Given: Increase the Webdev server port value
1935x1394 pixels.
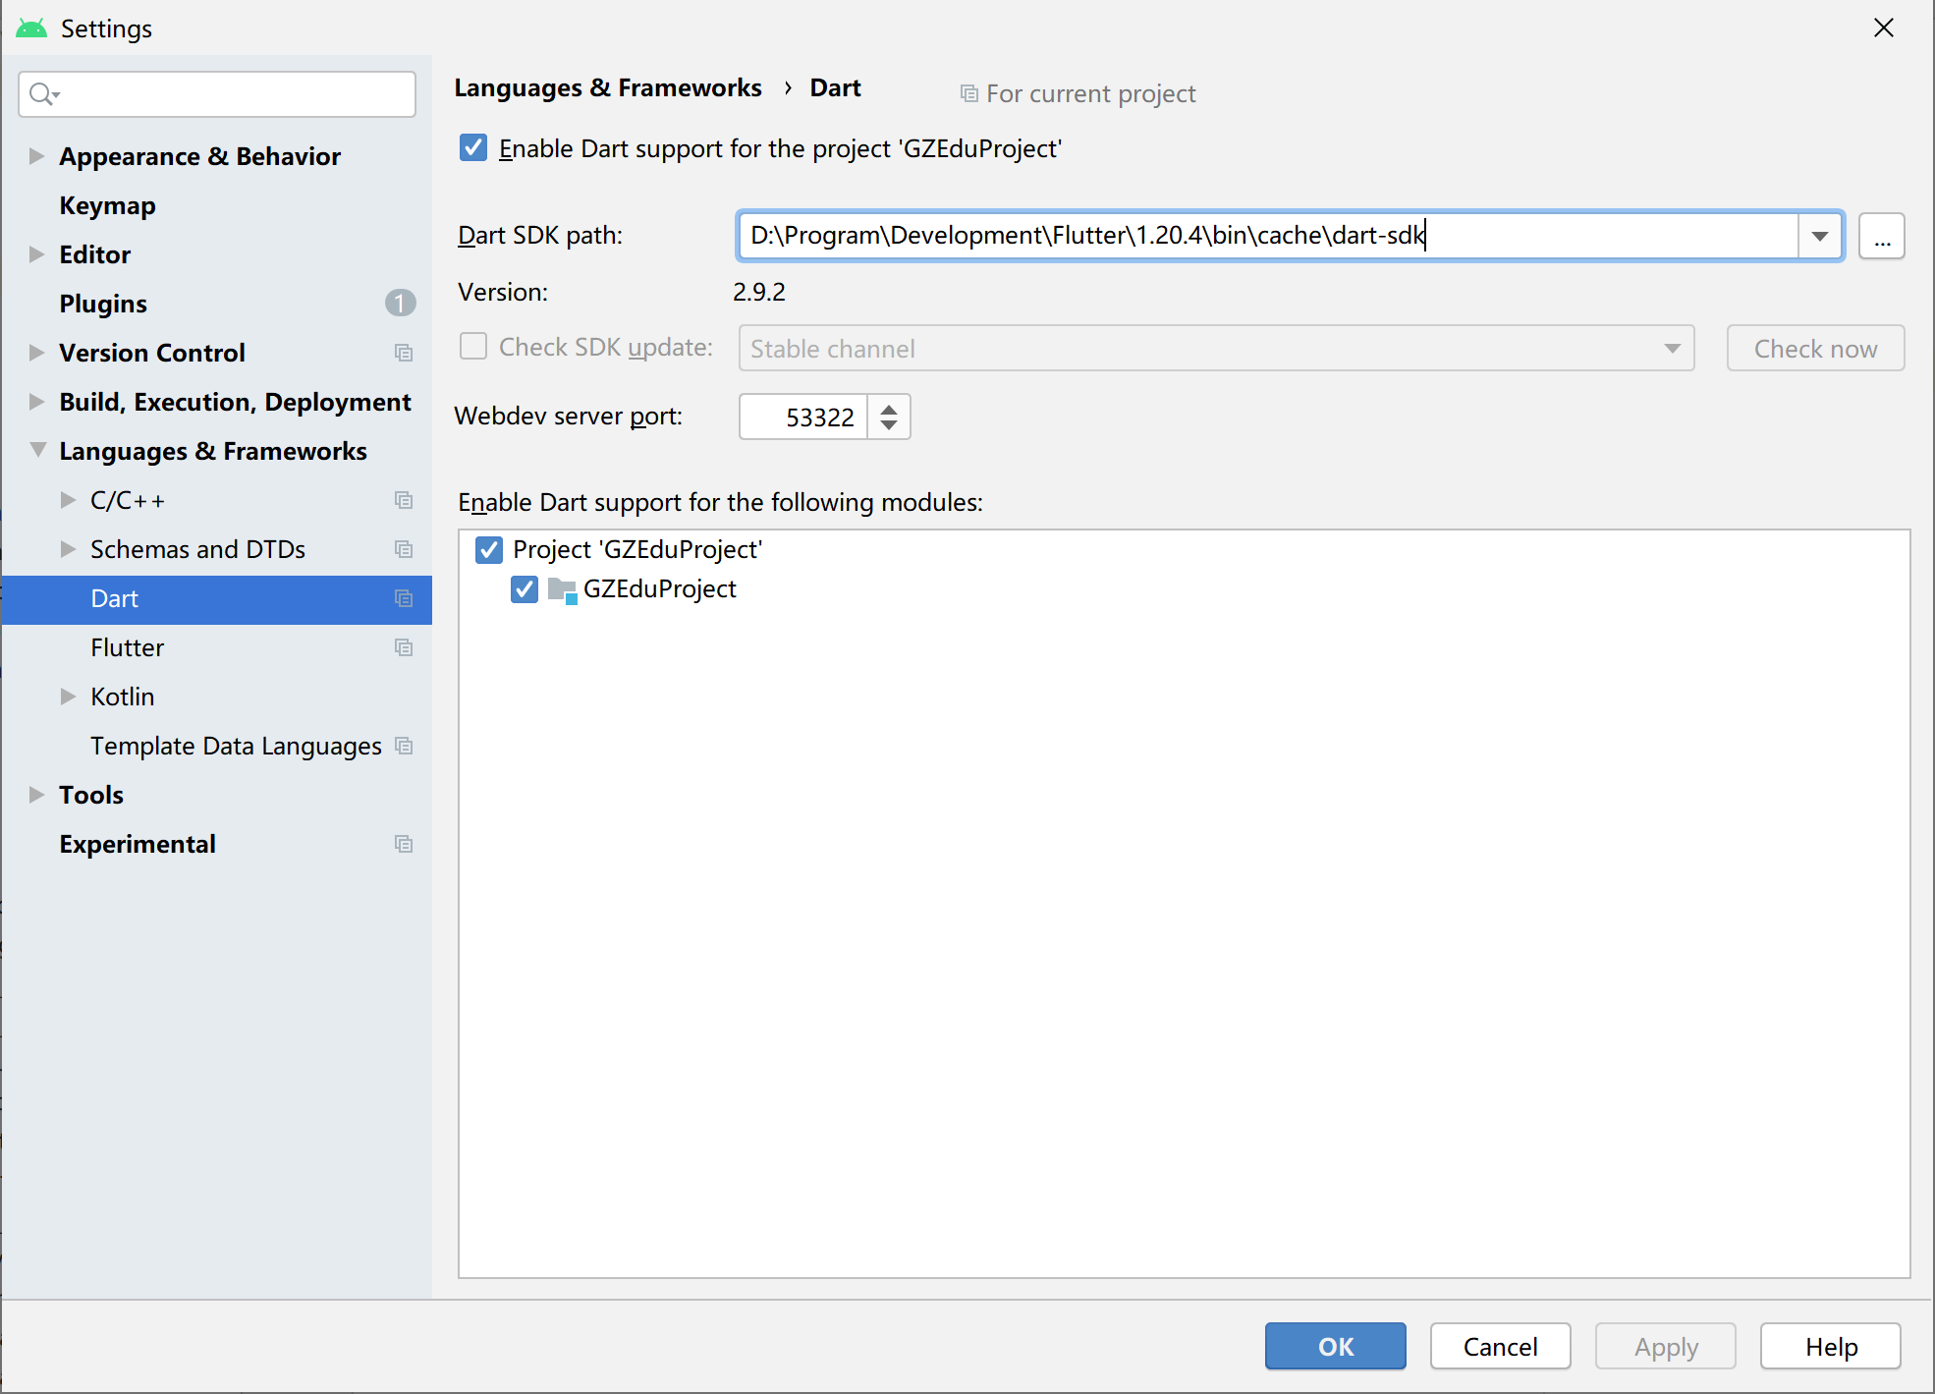Looking at the screenshot, I should pyautogui.click(x=889, y=408).
